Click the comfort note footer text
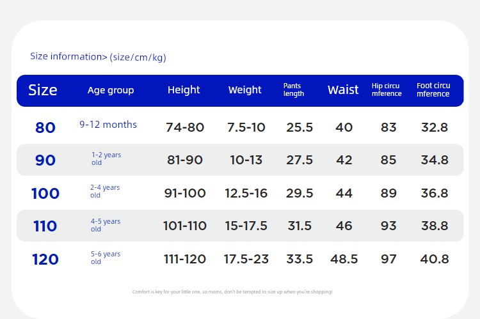Image resolution: width=480 pixels, height=319 pixels. (232, 292)
